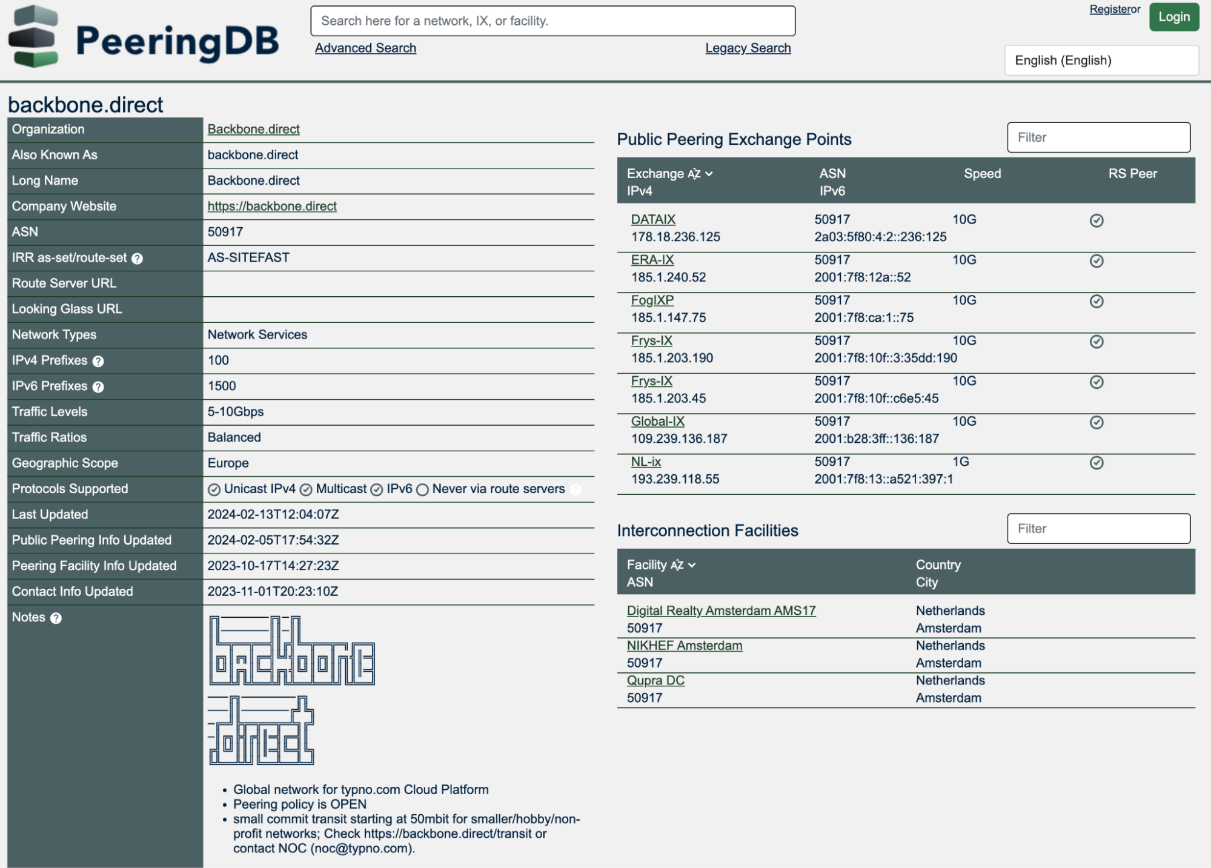Toggle the IPv6 protocol checkmark
Viewport: 1211px width, 868px height.
[x=377, y=490]
